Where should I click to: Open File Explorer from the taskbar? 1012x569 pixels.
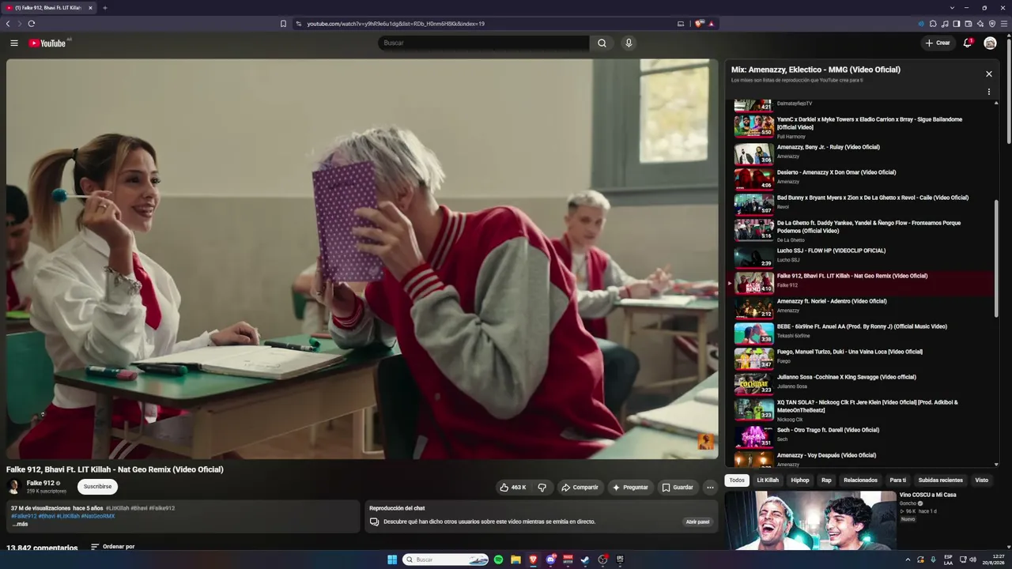[x=515, y=560]
